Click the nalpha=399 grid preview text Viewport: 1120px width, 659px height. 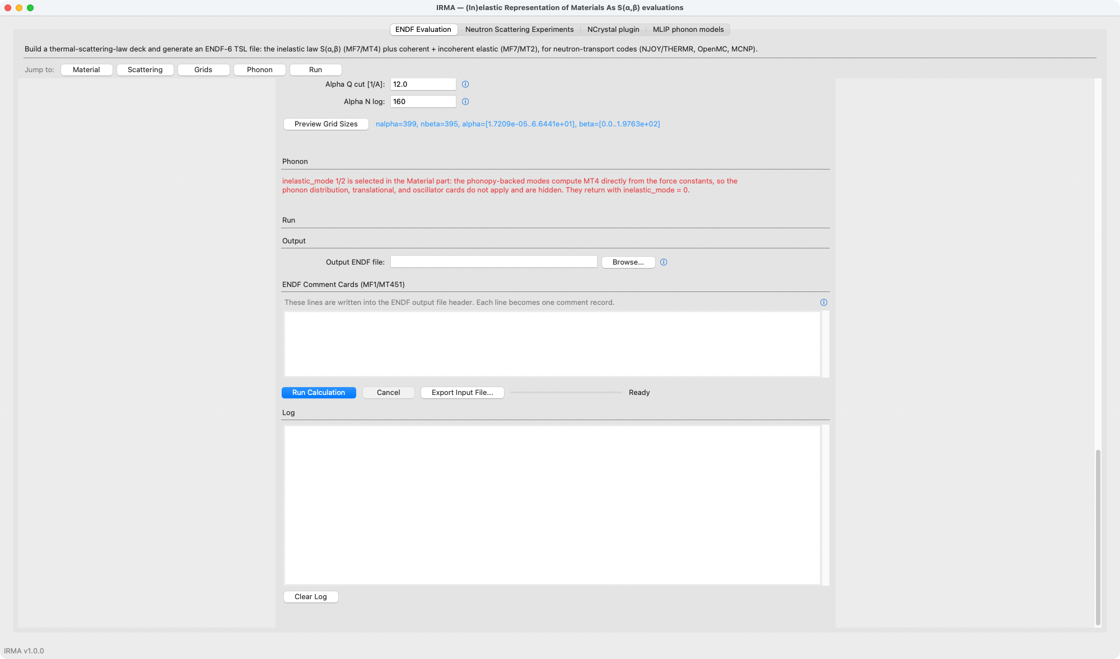click(x=518, y=124)
